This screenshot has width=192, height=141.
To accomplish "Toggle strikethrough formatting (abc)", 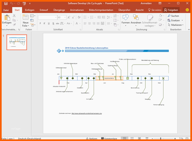I will click(57, 23).
